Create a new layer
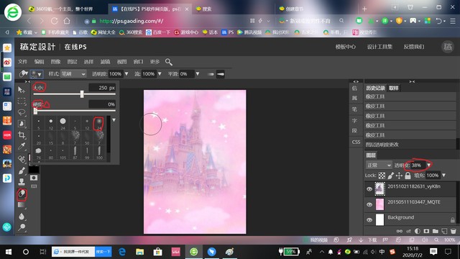 (x=444, y=231)
